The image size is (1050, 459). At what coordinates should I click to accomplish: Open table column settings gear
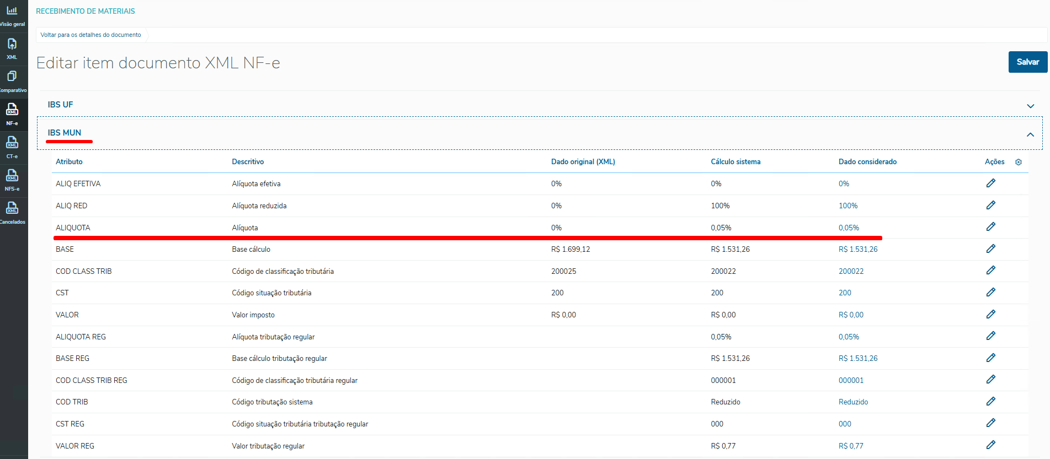coord(1019,162)
